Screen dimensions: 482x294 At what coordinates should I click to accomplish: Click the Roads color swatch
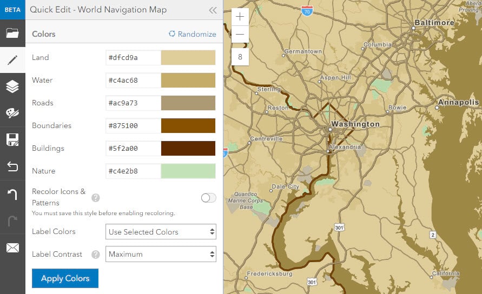pos(188,103)
